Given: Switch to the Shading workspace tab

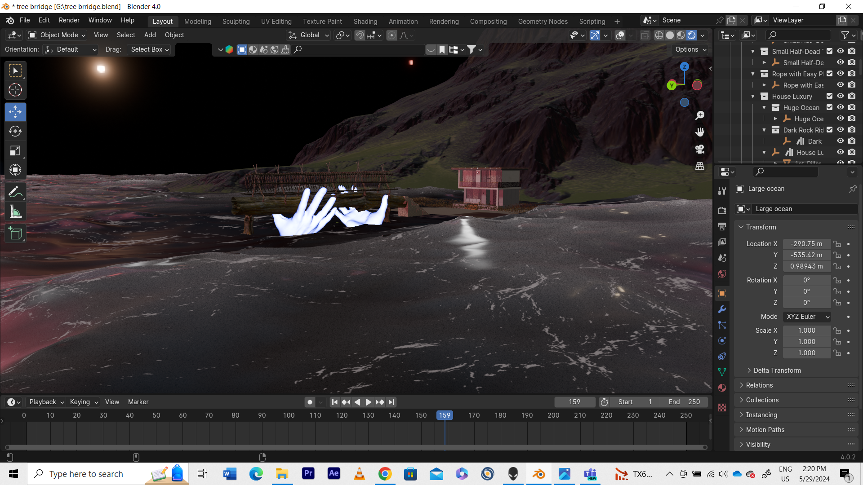Looking at the screenshot, I should click(x=365, y=22).
